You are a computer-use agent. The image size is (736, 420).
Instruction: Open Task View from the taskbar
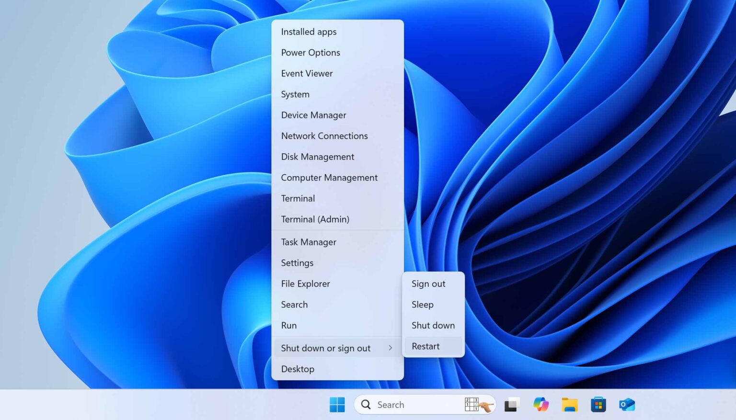tap(512, 405)
